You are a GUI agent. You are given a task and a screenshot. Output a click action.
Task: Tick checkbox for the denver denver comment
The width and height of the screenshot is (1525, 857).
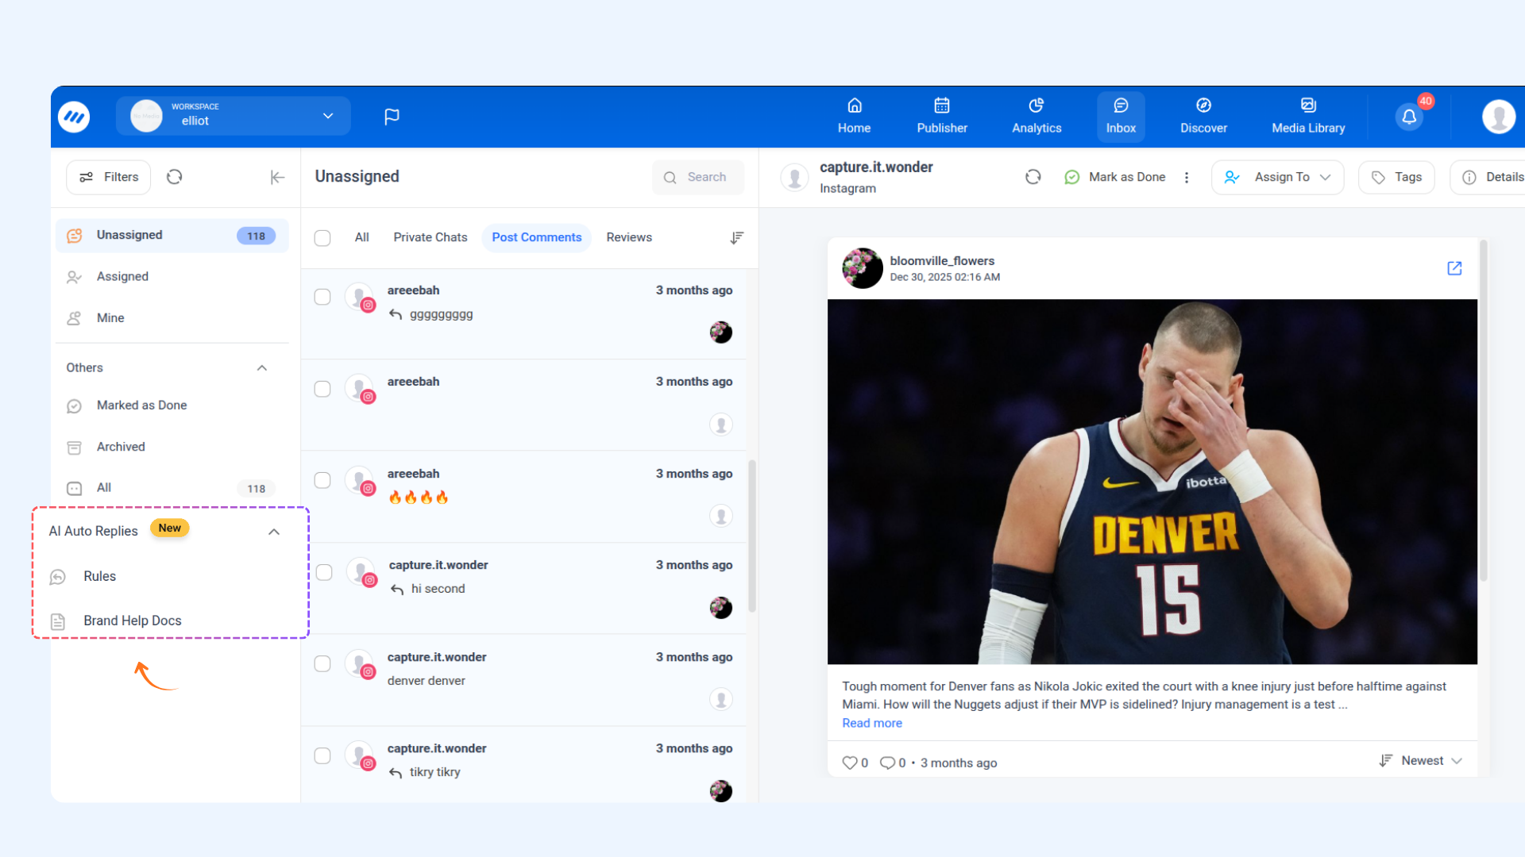click(322, 664)
